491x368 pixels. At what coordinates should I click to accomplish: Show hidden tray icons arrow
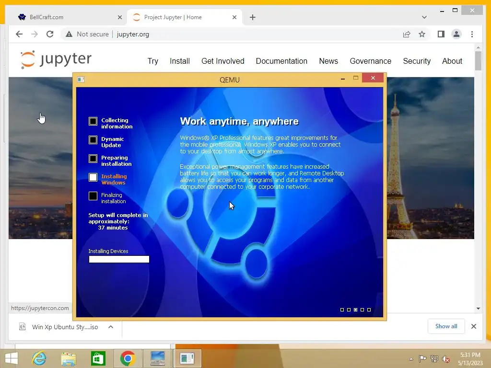[x=411, y=359]
